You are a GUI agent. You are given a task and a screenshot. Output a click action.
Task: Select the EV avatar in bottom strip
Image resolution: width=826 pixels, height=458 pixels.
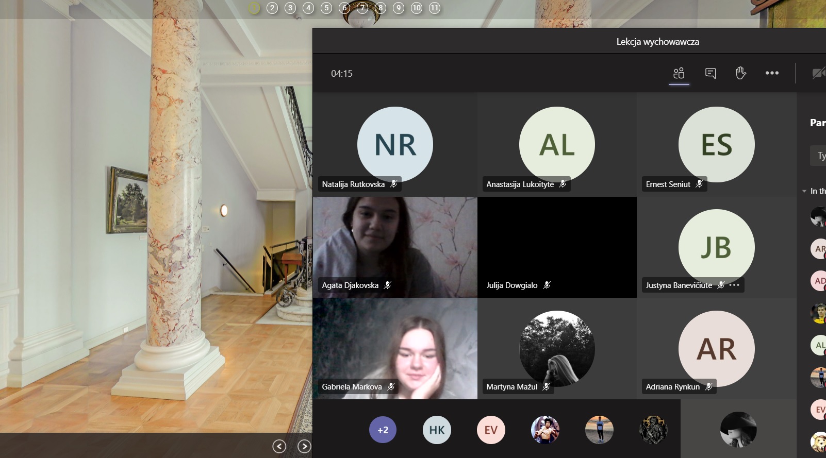tap(491, 430)
